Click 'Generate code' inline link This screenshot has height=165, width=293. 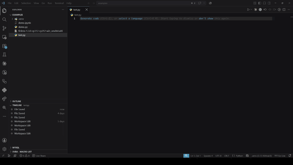[90, 19]
